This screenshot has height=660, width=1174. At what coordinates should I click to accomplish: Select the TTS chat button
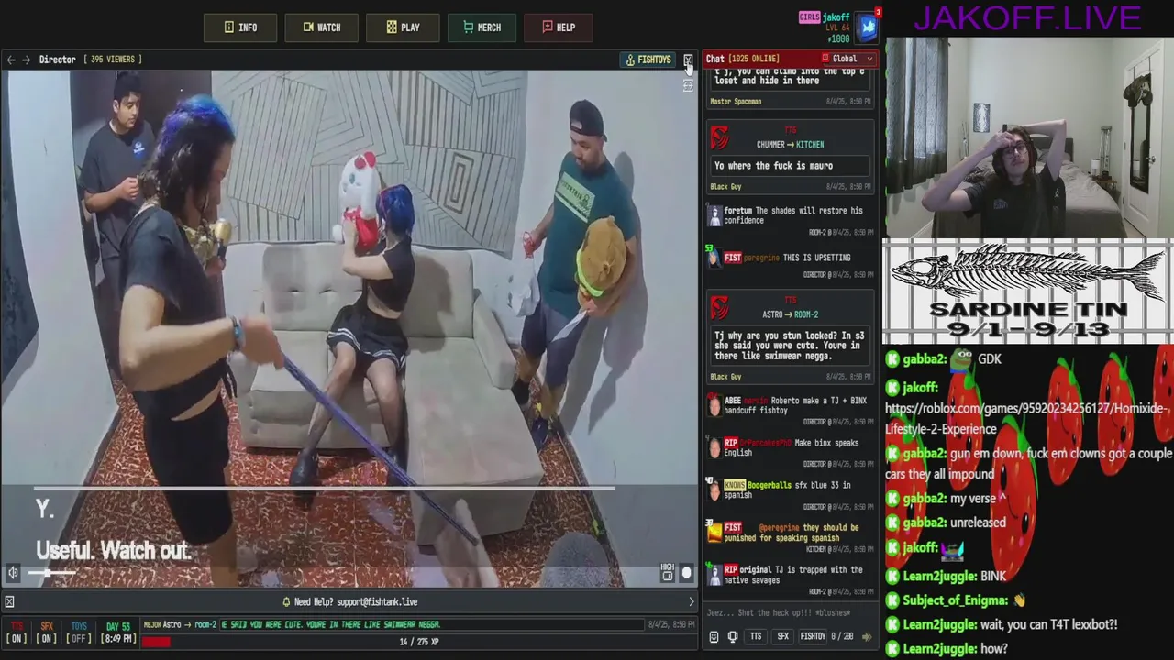[756, 636]
